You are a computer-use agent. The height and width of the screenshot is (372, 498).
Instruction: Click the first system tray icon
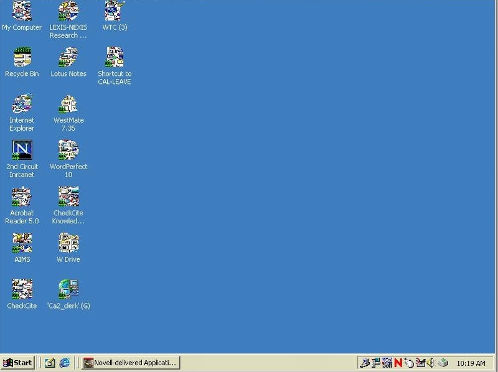(x=365, y=363)
